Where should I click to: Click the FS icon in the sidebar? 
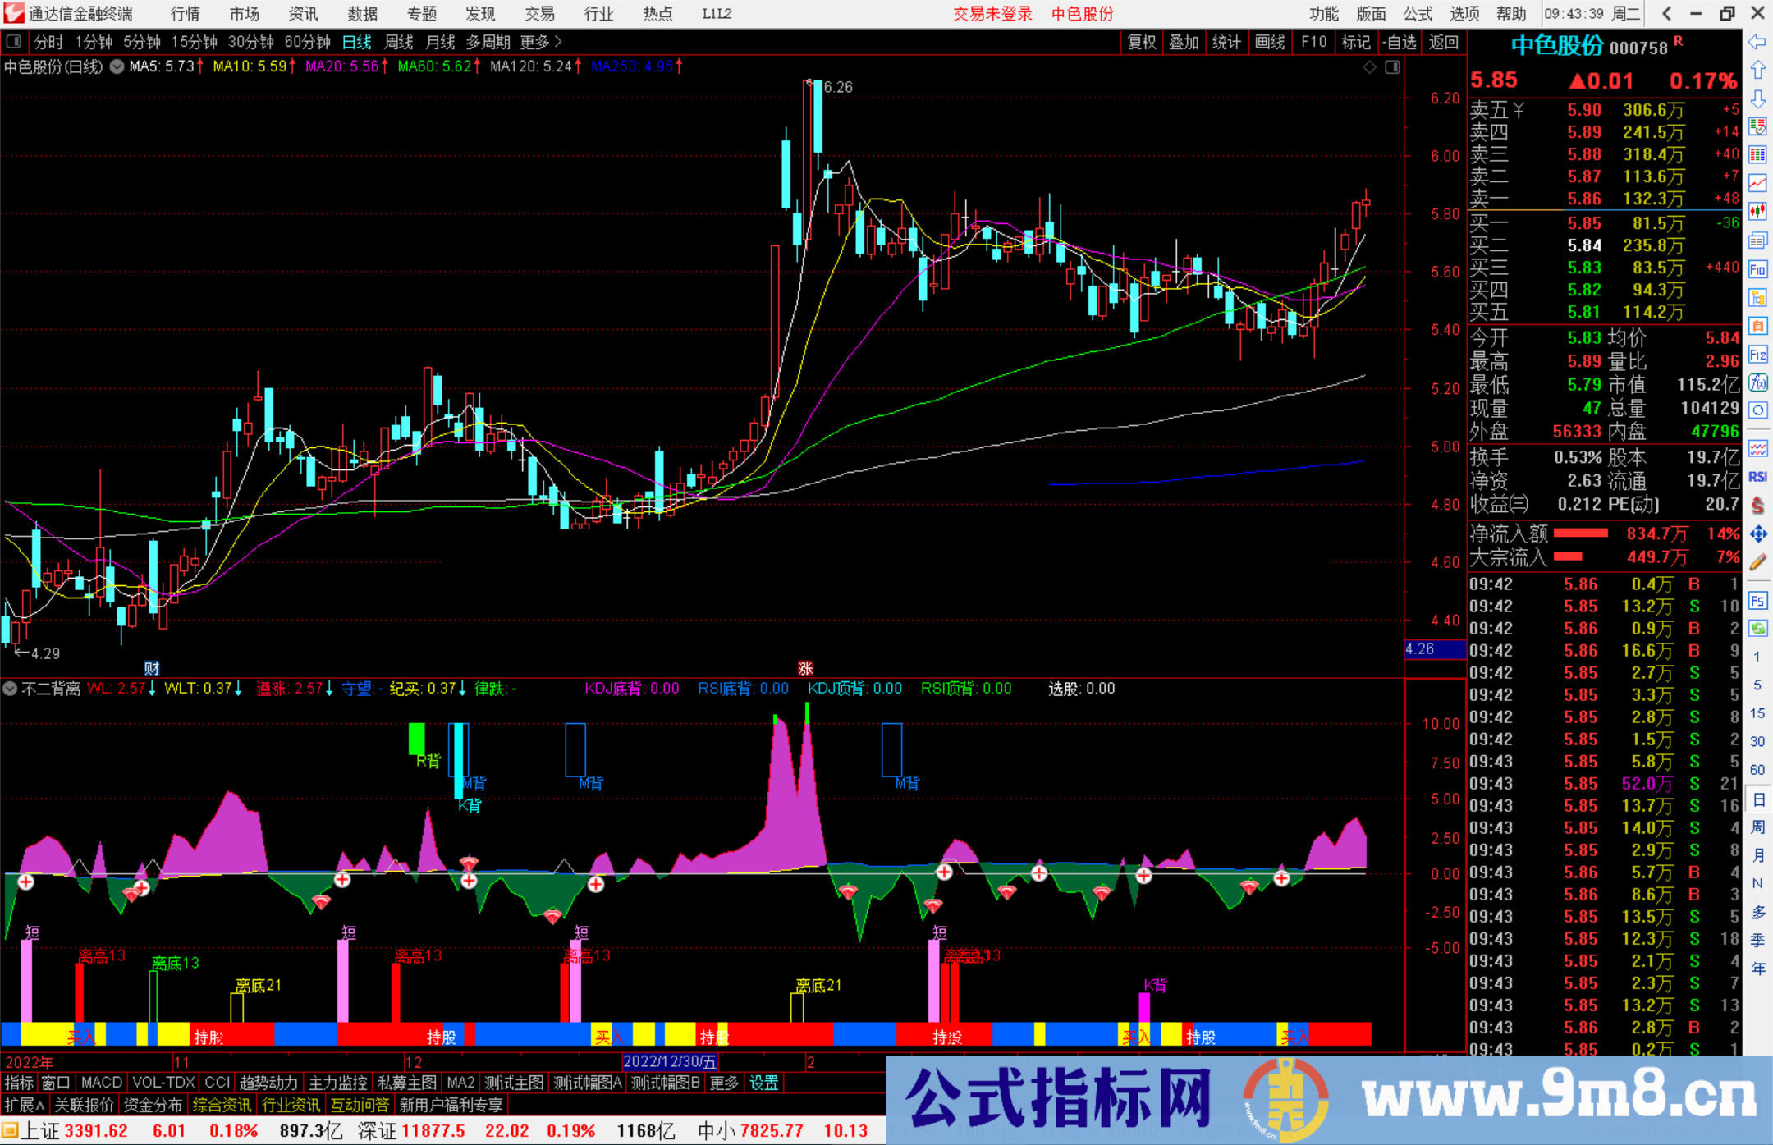point(1757,601)
